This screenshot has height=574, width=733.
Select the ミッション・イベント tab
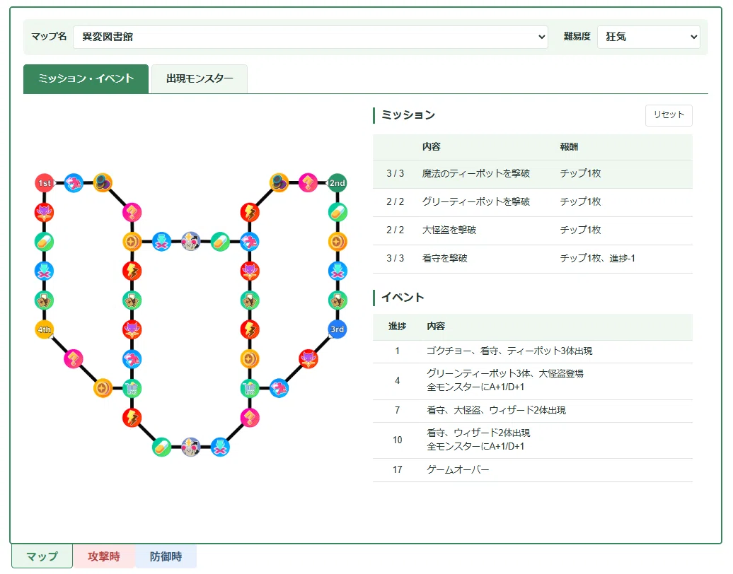click(x=86, y=79)
